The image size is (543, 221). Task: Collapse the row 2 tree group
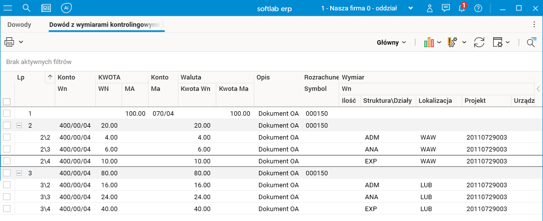click(19, 125)
